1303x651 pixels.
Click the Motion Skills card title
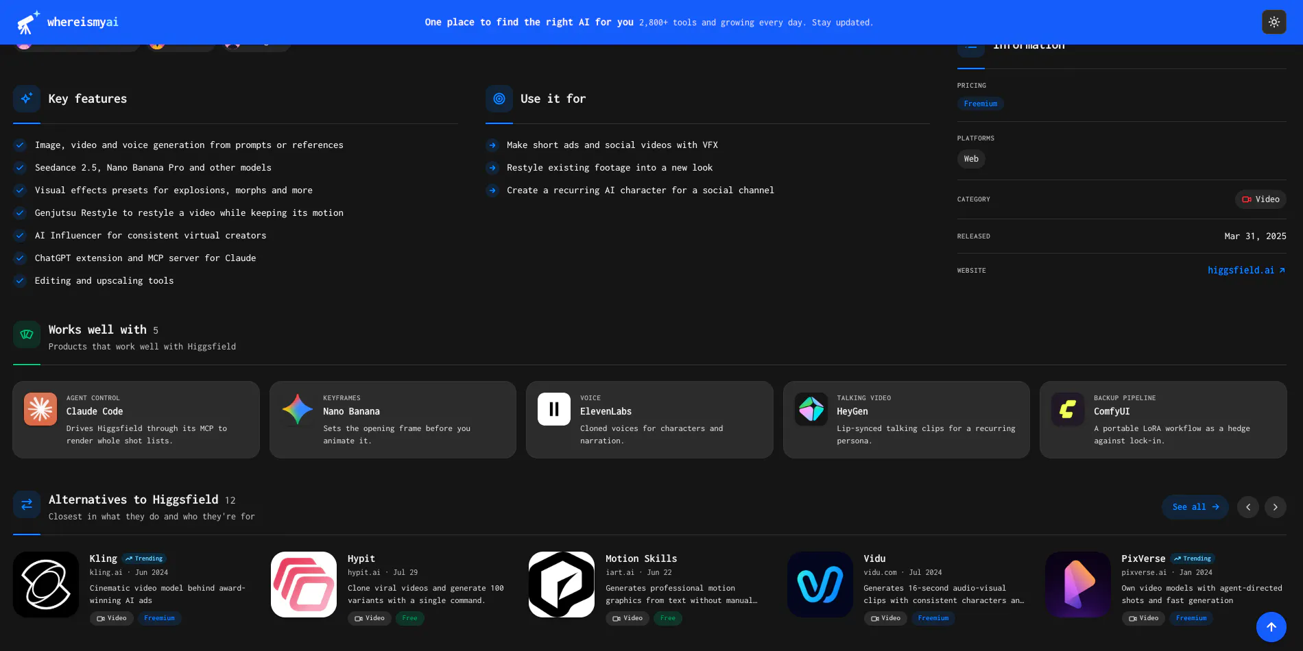[641, 558]
